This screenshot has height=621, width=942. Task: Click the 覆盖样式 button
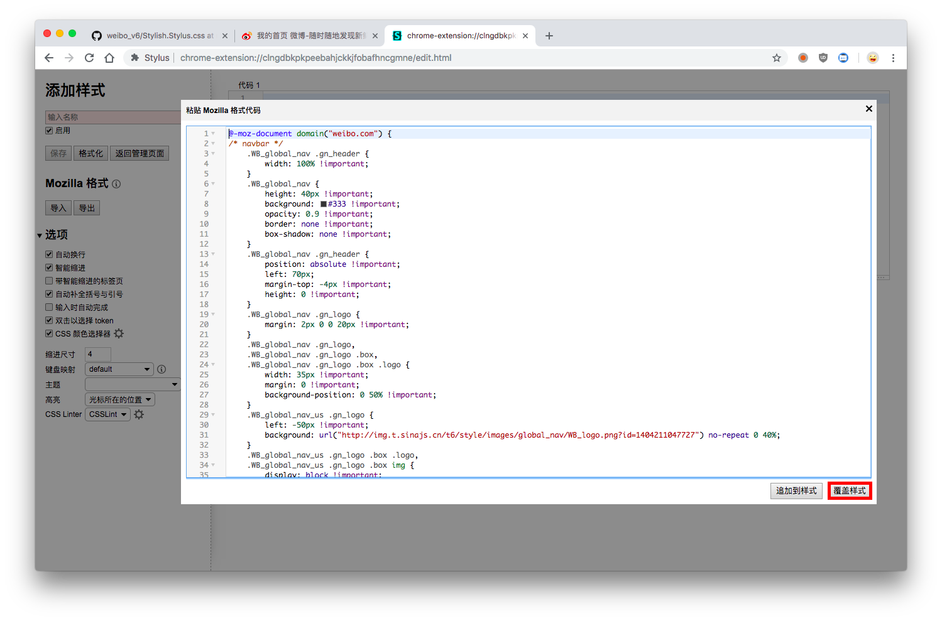click(x=850, y=491)
